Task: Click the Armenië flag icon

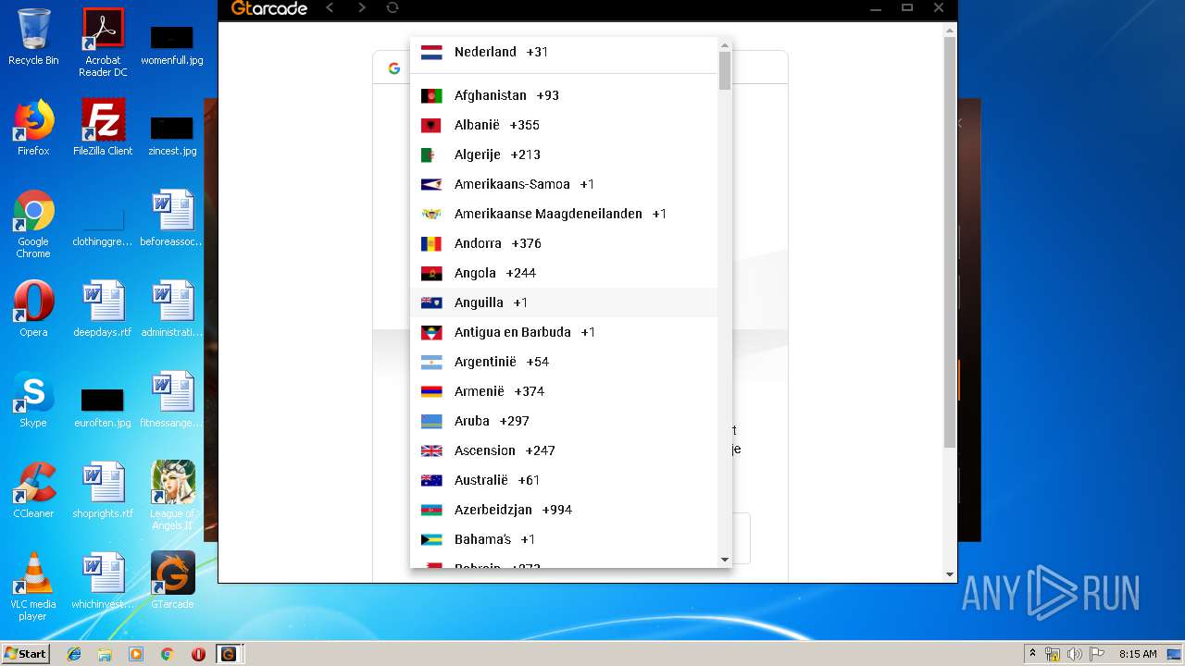Action: coord(431,392)
